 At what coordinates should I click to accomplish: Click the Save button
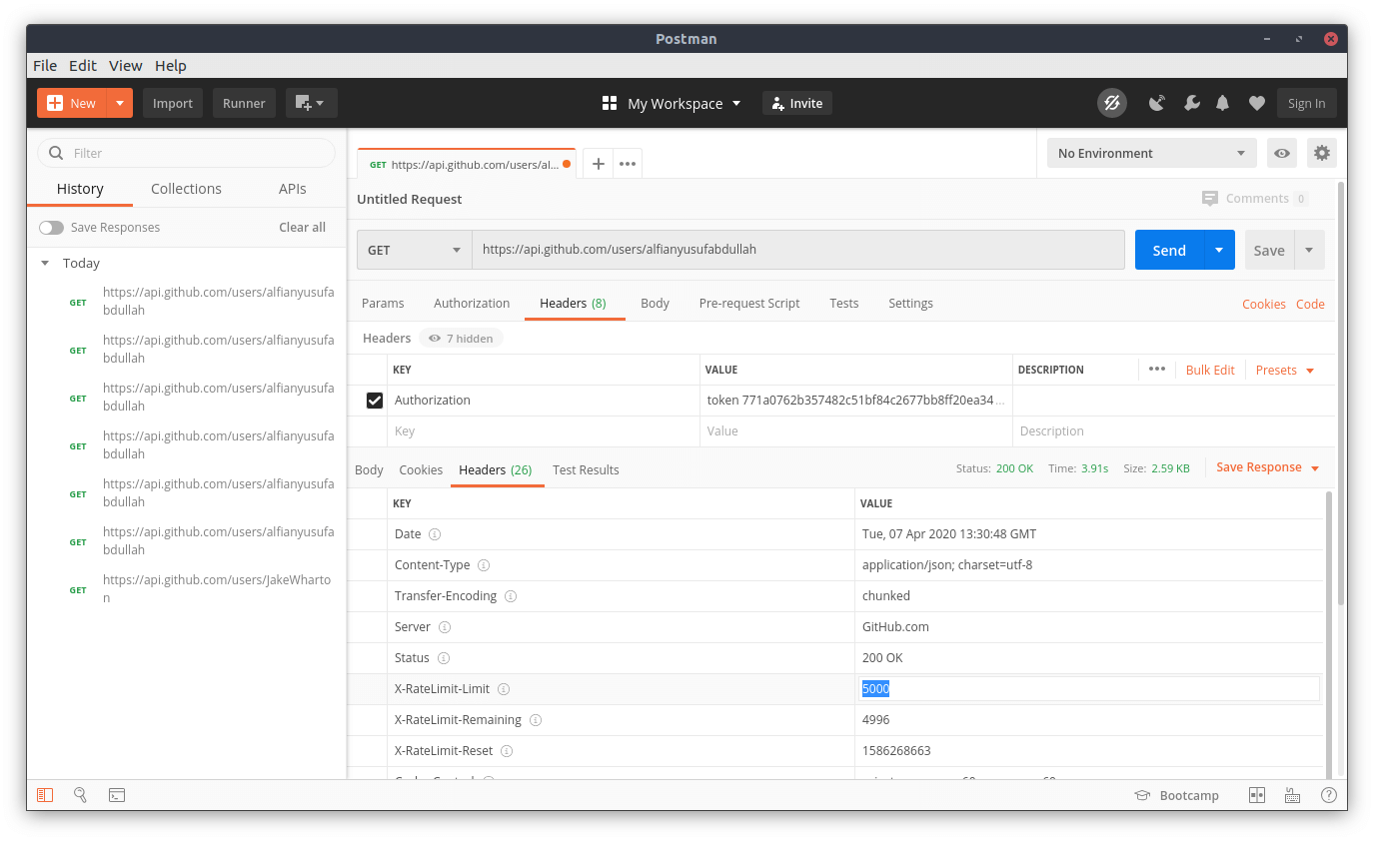point(1269,250)
